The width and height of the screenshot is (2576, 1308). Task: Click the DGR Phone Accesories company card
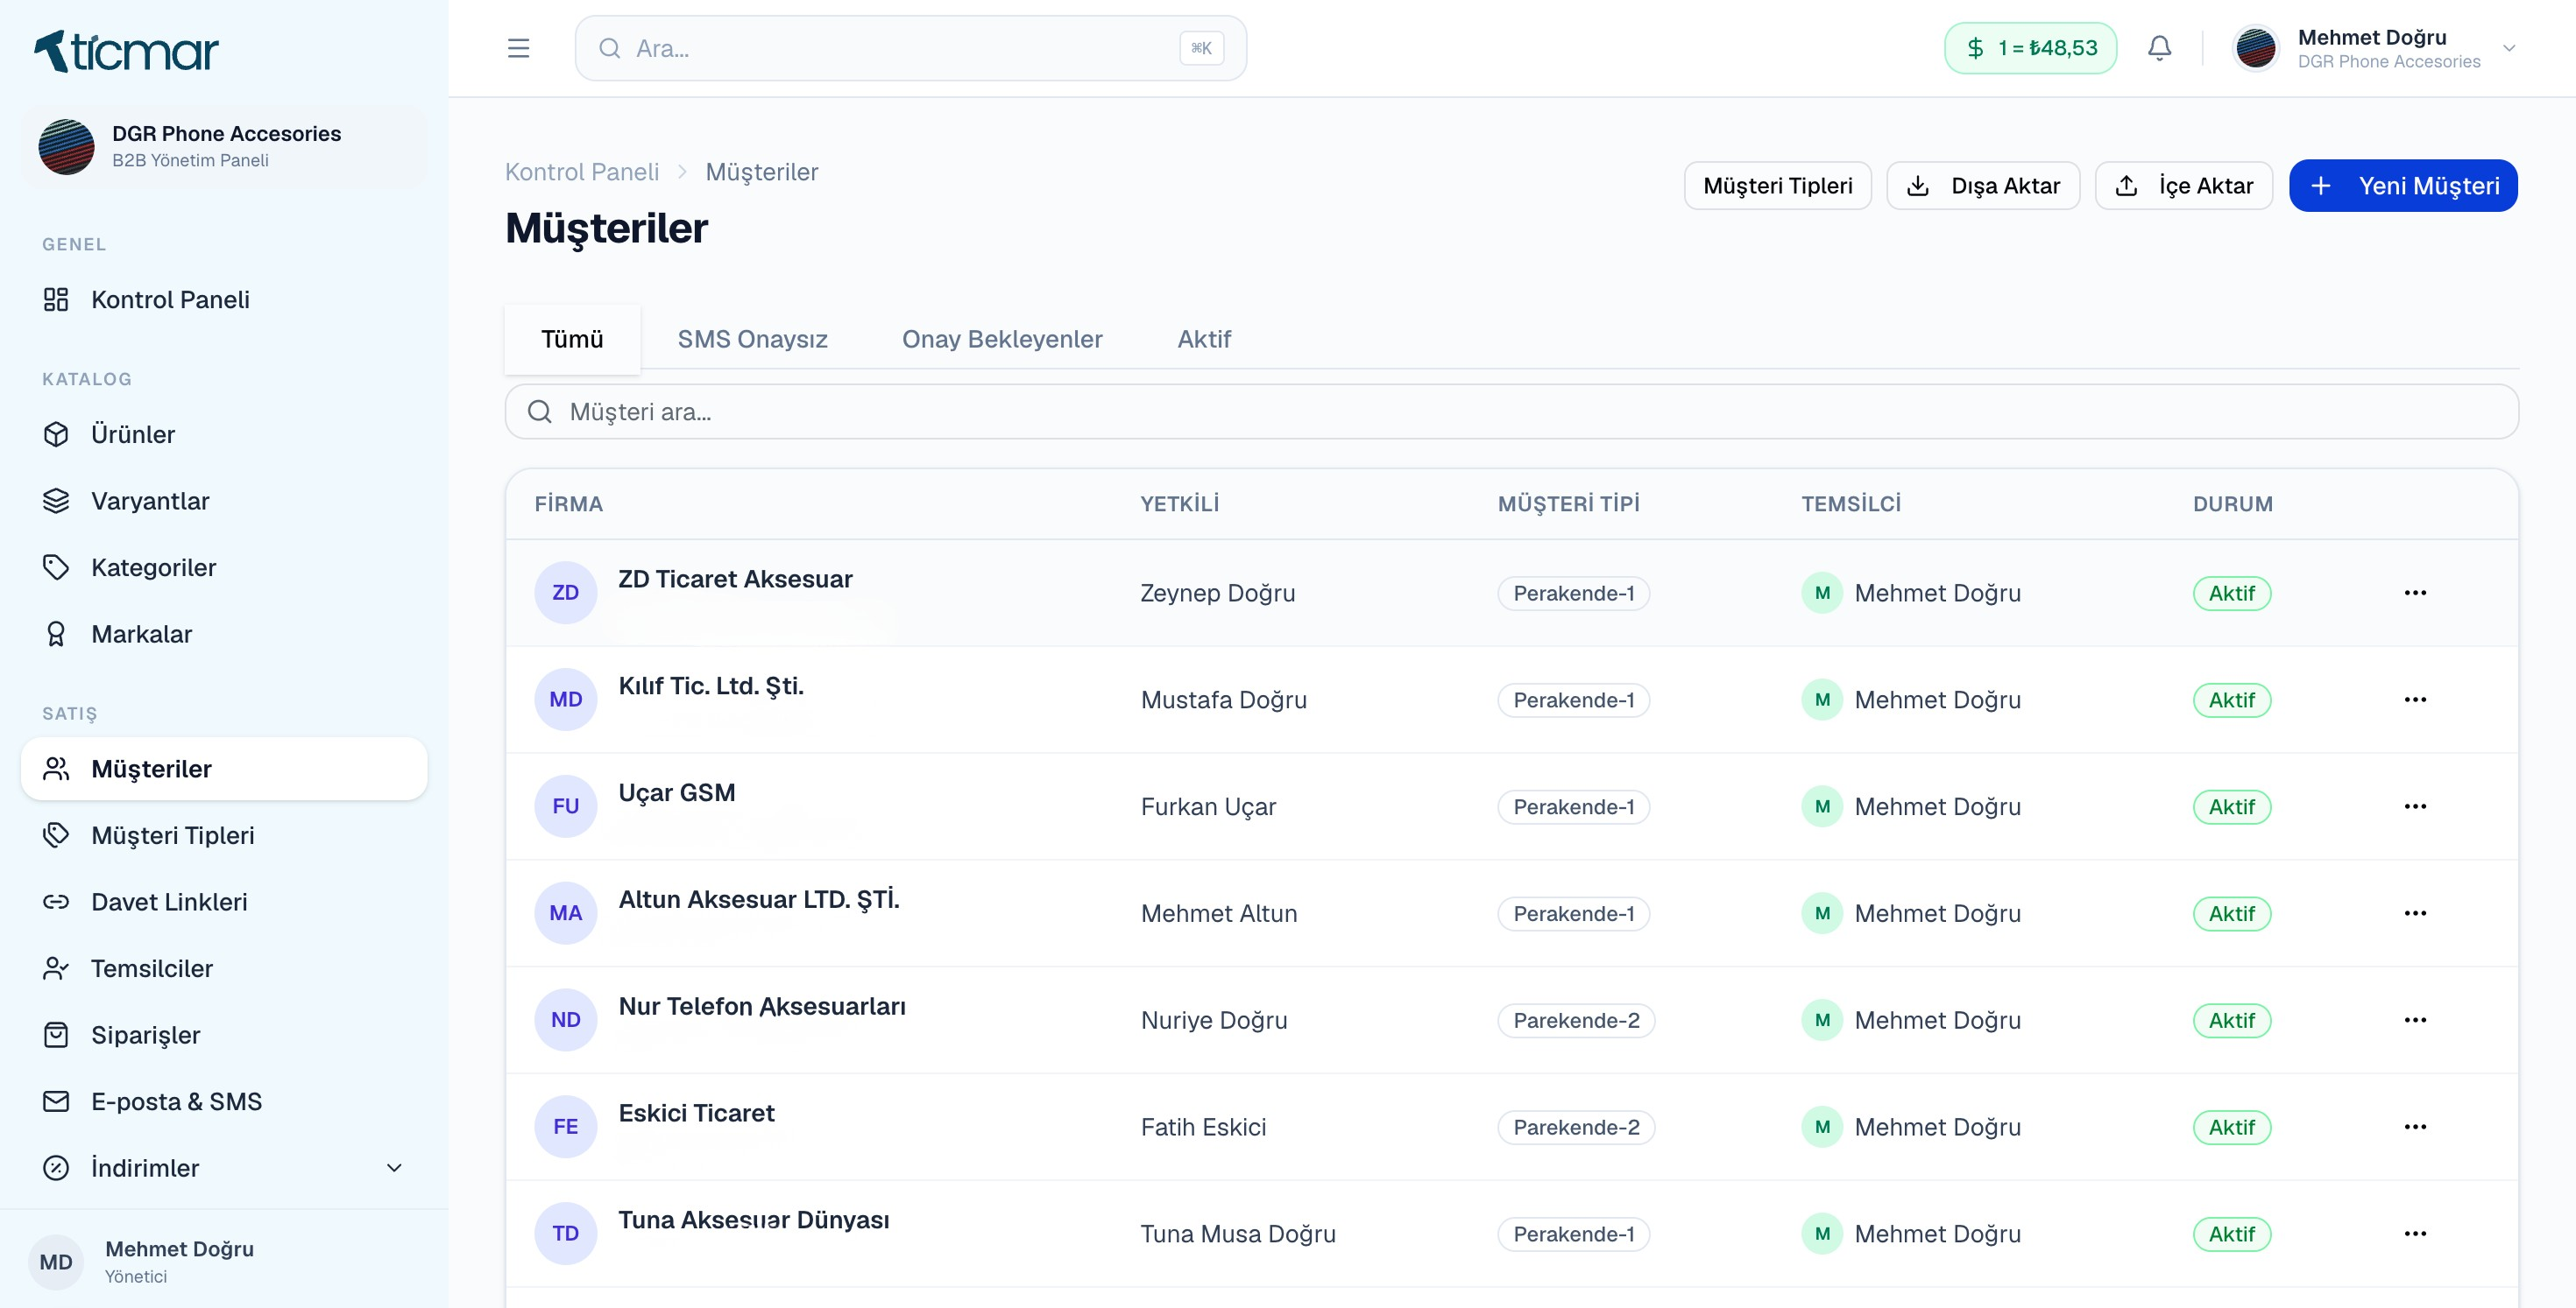pyautogui.click(x=224, y=146)
